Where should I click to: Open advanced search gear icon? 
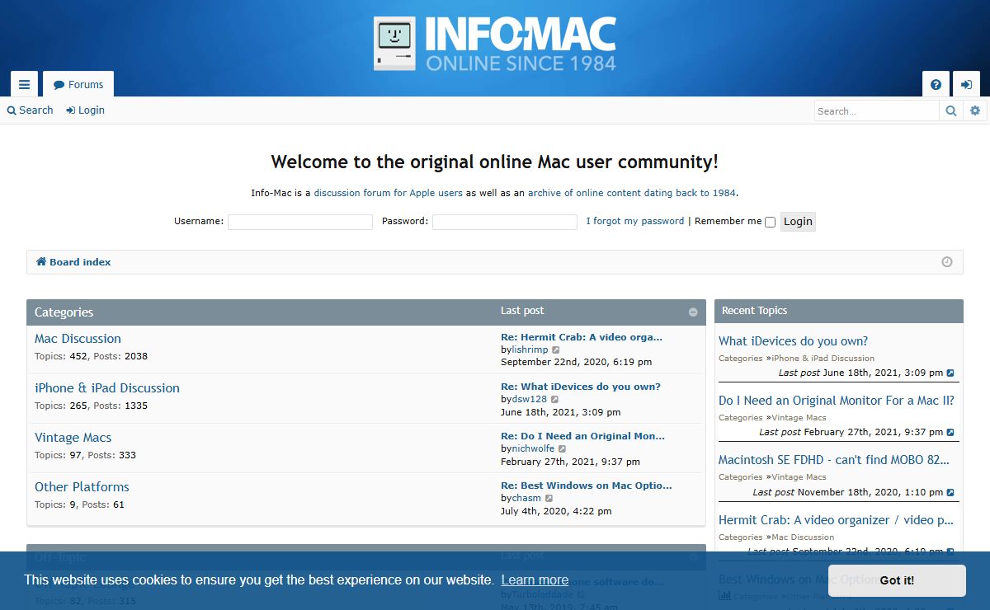click(x=974, y=110)
